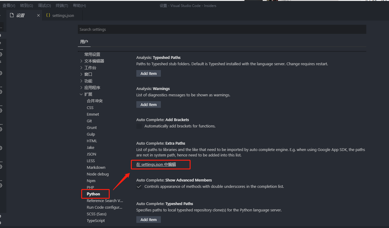Click the settings.json tab file icon
Viewport: 389px width, 228px height.
pyautogui.click(x=48, y=15)
